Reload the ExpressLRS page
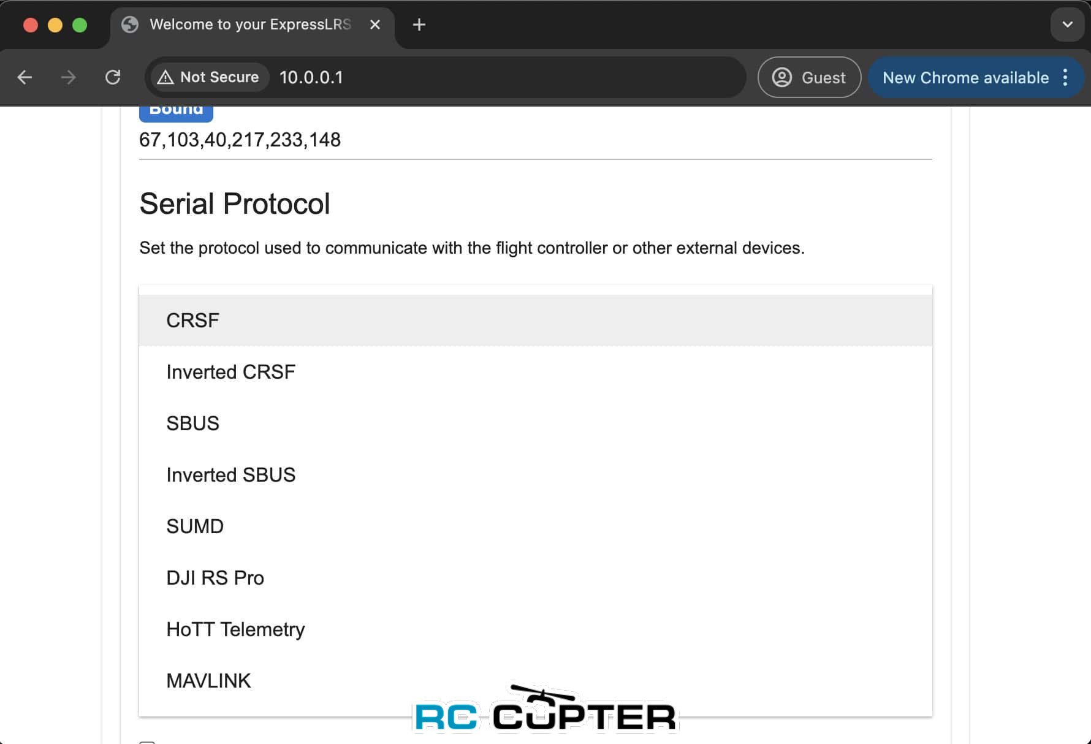 tap(113, 77)
